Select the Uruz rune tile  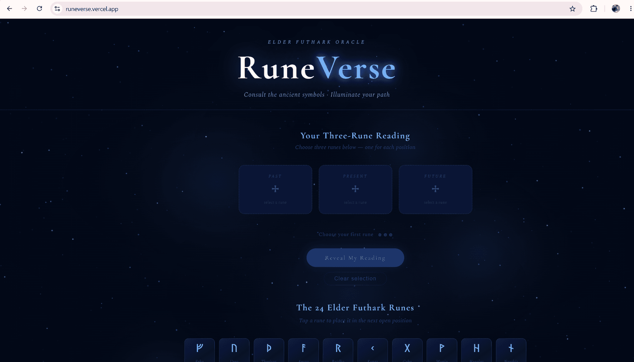tap(234, 350)
